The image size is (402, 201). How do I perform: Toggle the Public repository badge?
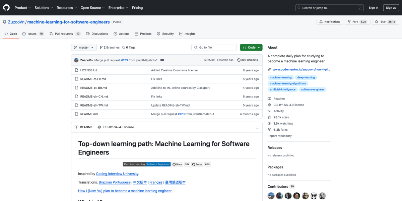point(117,22)
